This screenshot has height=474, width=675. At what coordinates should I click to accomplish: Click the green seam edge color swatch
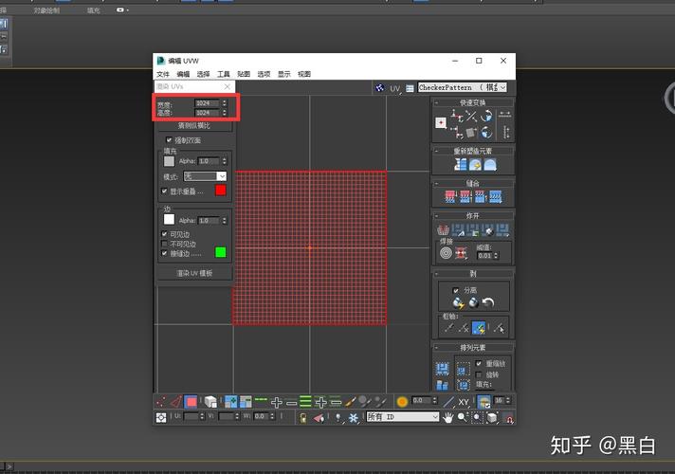tap(220, 252)
